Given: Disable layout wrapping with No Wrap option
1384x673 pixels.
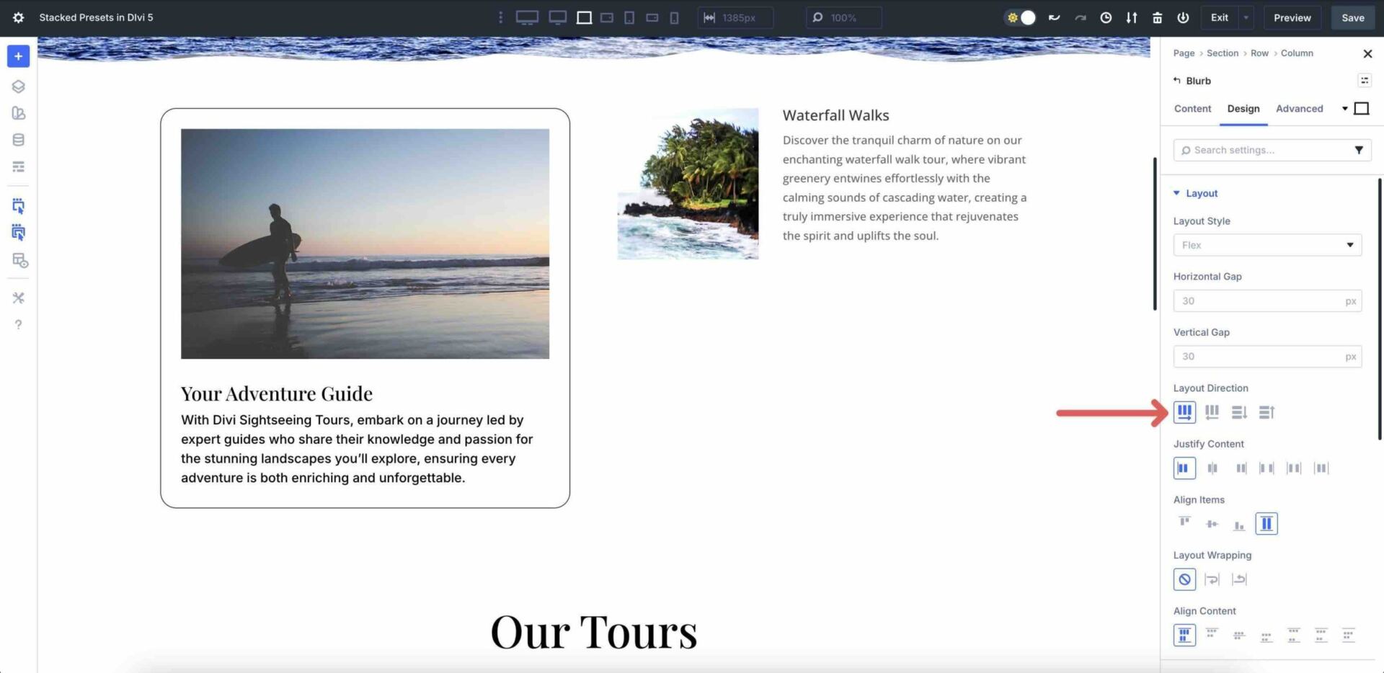Looking at the screenshot, I should click(1184, 579).
